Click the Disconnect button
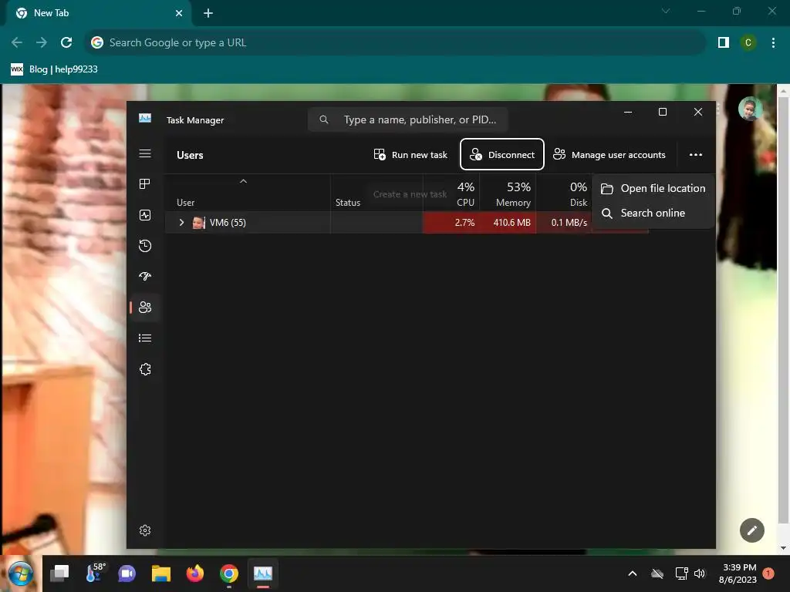The height and width of the screenshot is (592, 790). coord(501,154)
